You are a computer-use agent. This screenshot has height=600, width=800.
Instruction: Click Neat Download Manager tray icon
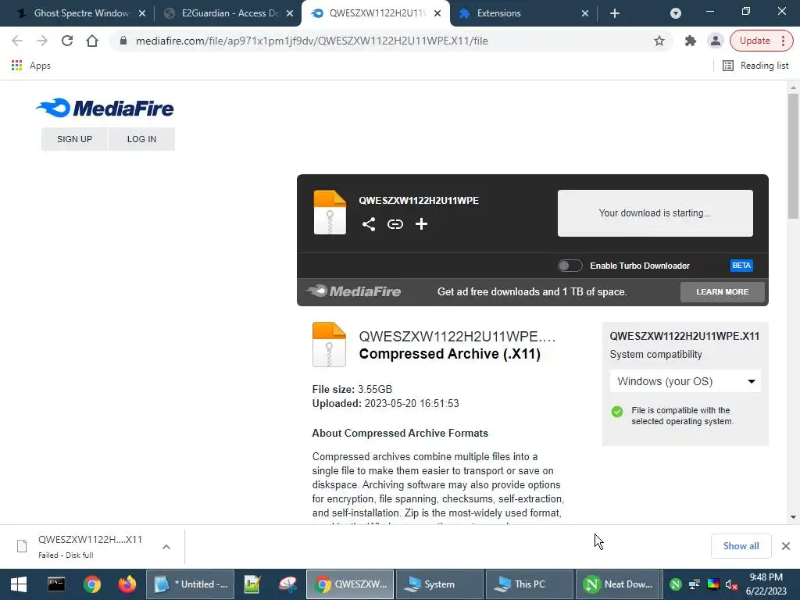click(x=676, y=584)
